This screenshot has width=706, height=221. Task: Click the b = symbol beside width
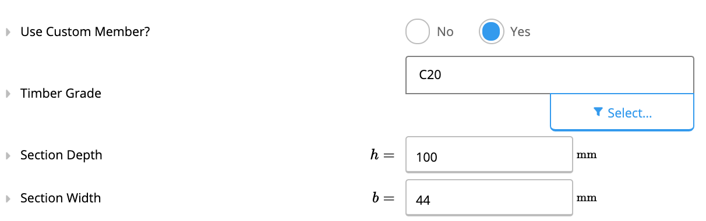coord(383,198)
